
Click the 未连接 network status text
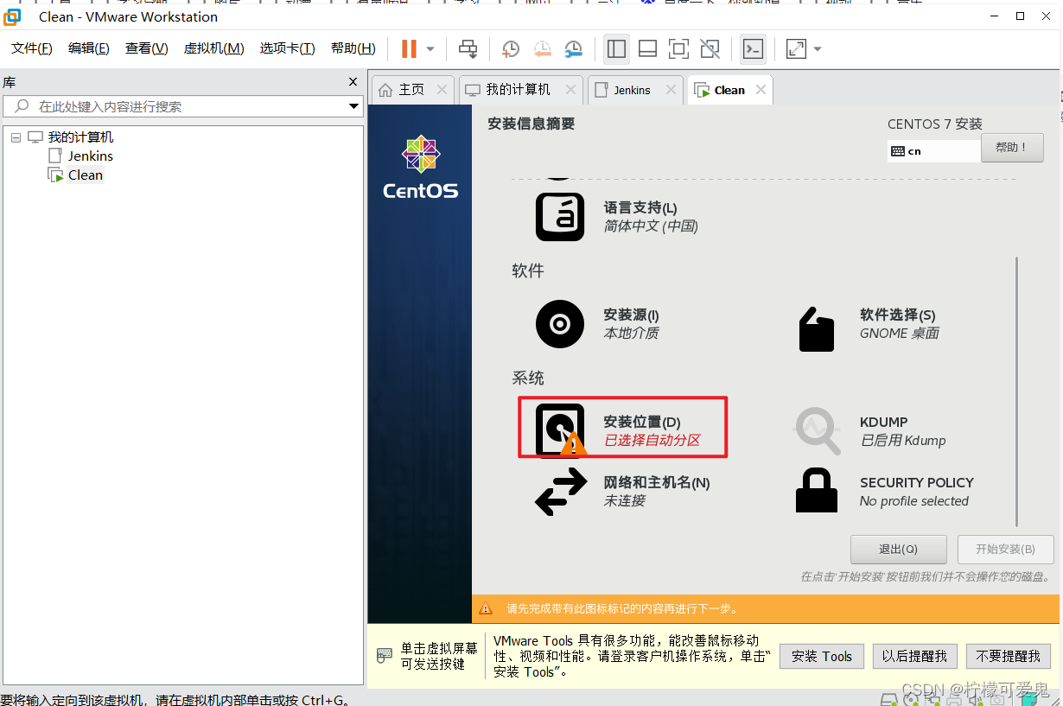624,501
